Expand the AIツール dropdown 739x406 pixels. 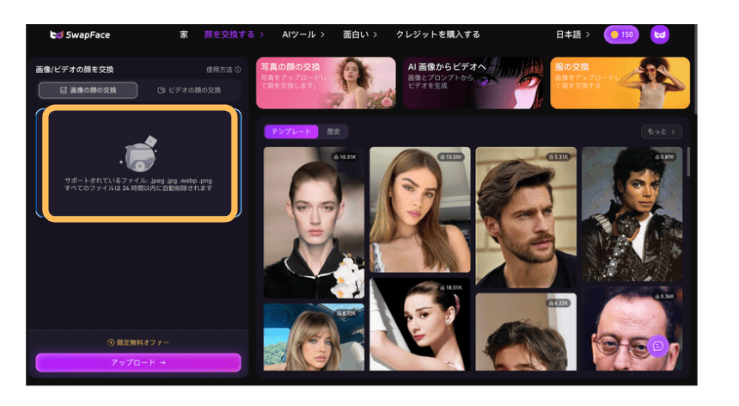coord(303,34)
